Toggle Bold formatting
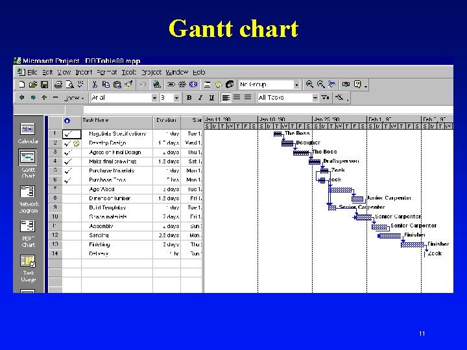 coord(189,98)
